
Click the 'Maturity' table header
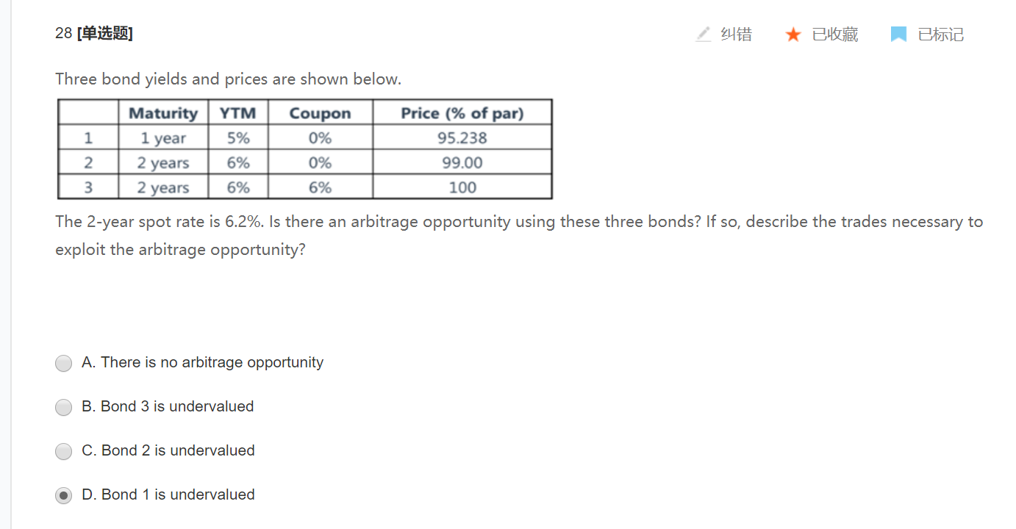click(x=163, y=113)
